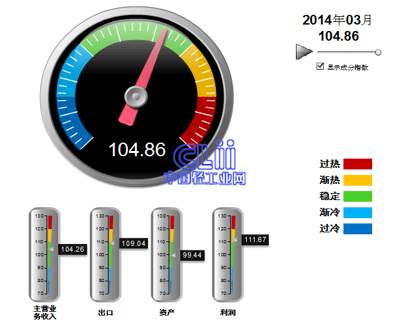Click the silver center hub of the gauge

click(x=135, y=97)
